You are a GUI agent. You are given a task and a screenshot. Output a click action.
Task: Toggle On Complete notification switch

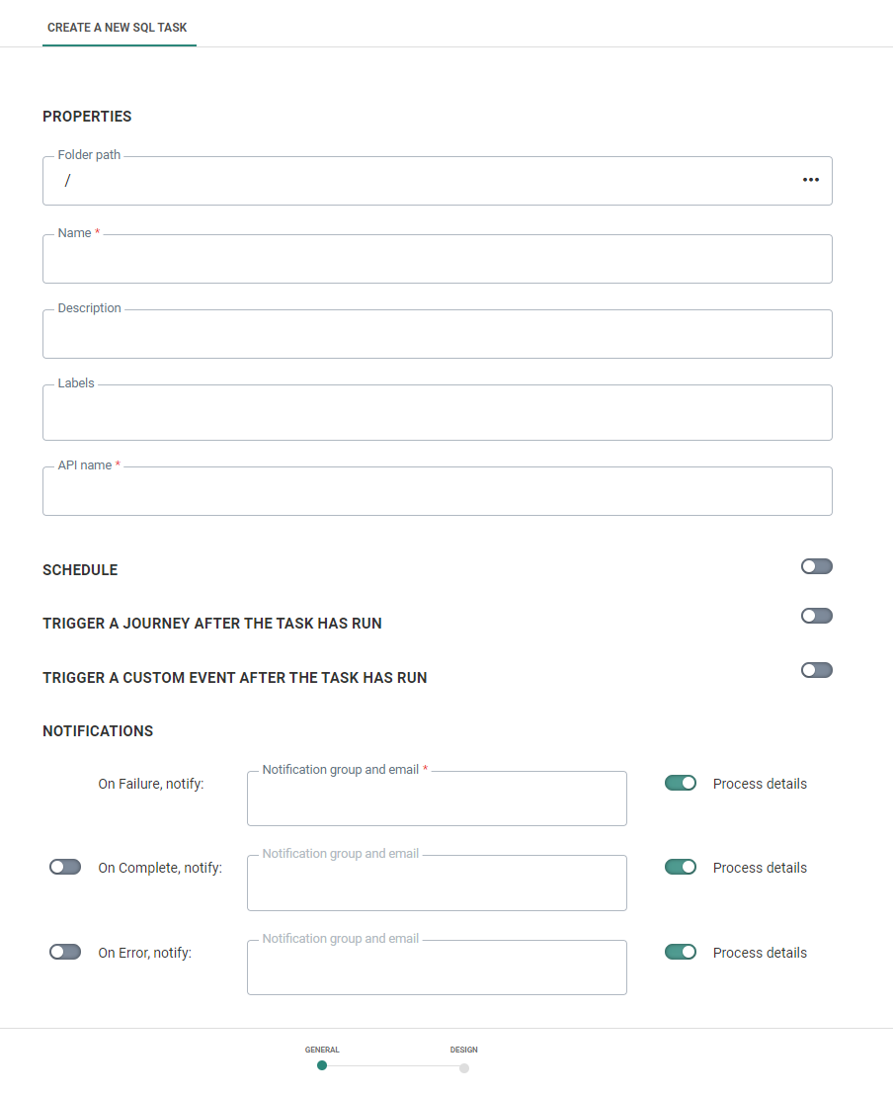(65, 867)
